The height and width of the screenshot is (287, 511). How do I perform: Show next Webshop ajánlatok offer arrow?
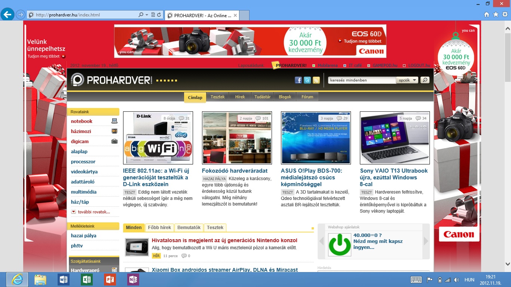pos(426,241)
